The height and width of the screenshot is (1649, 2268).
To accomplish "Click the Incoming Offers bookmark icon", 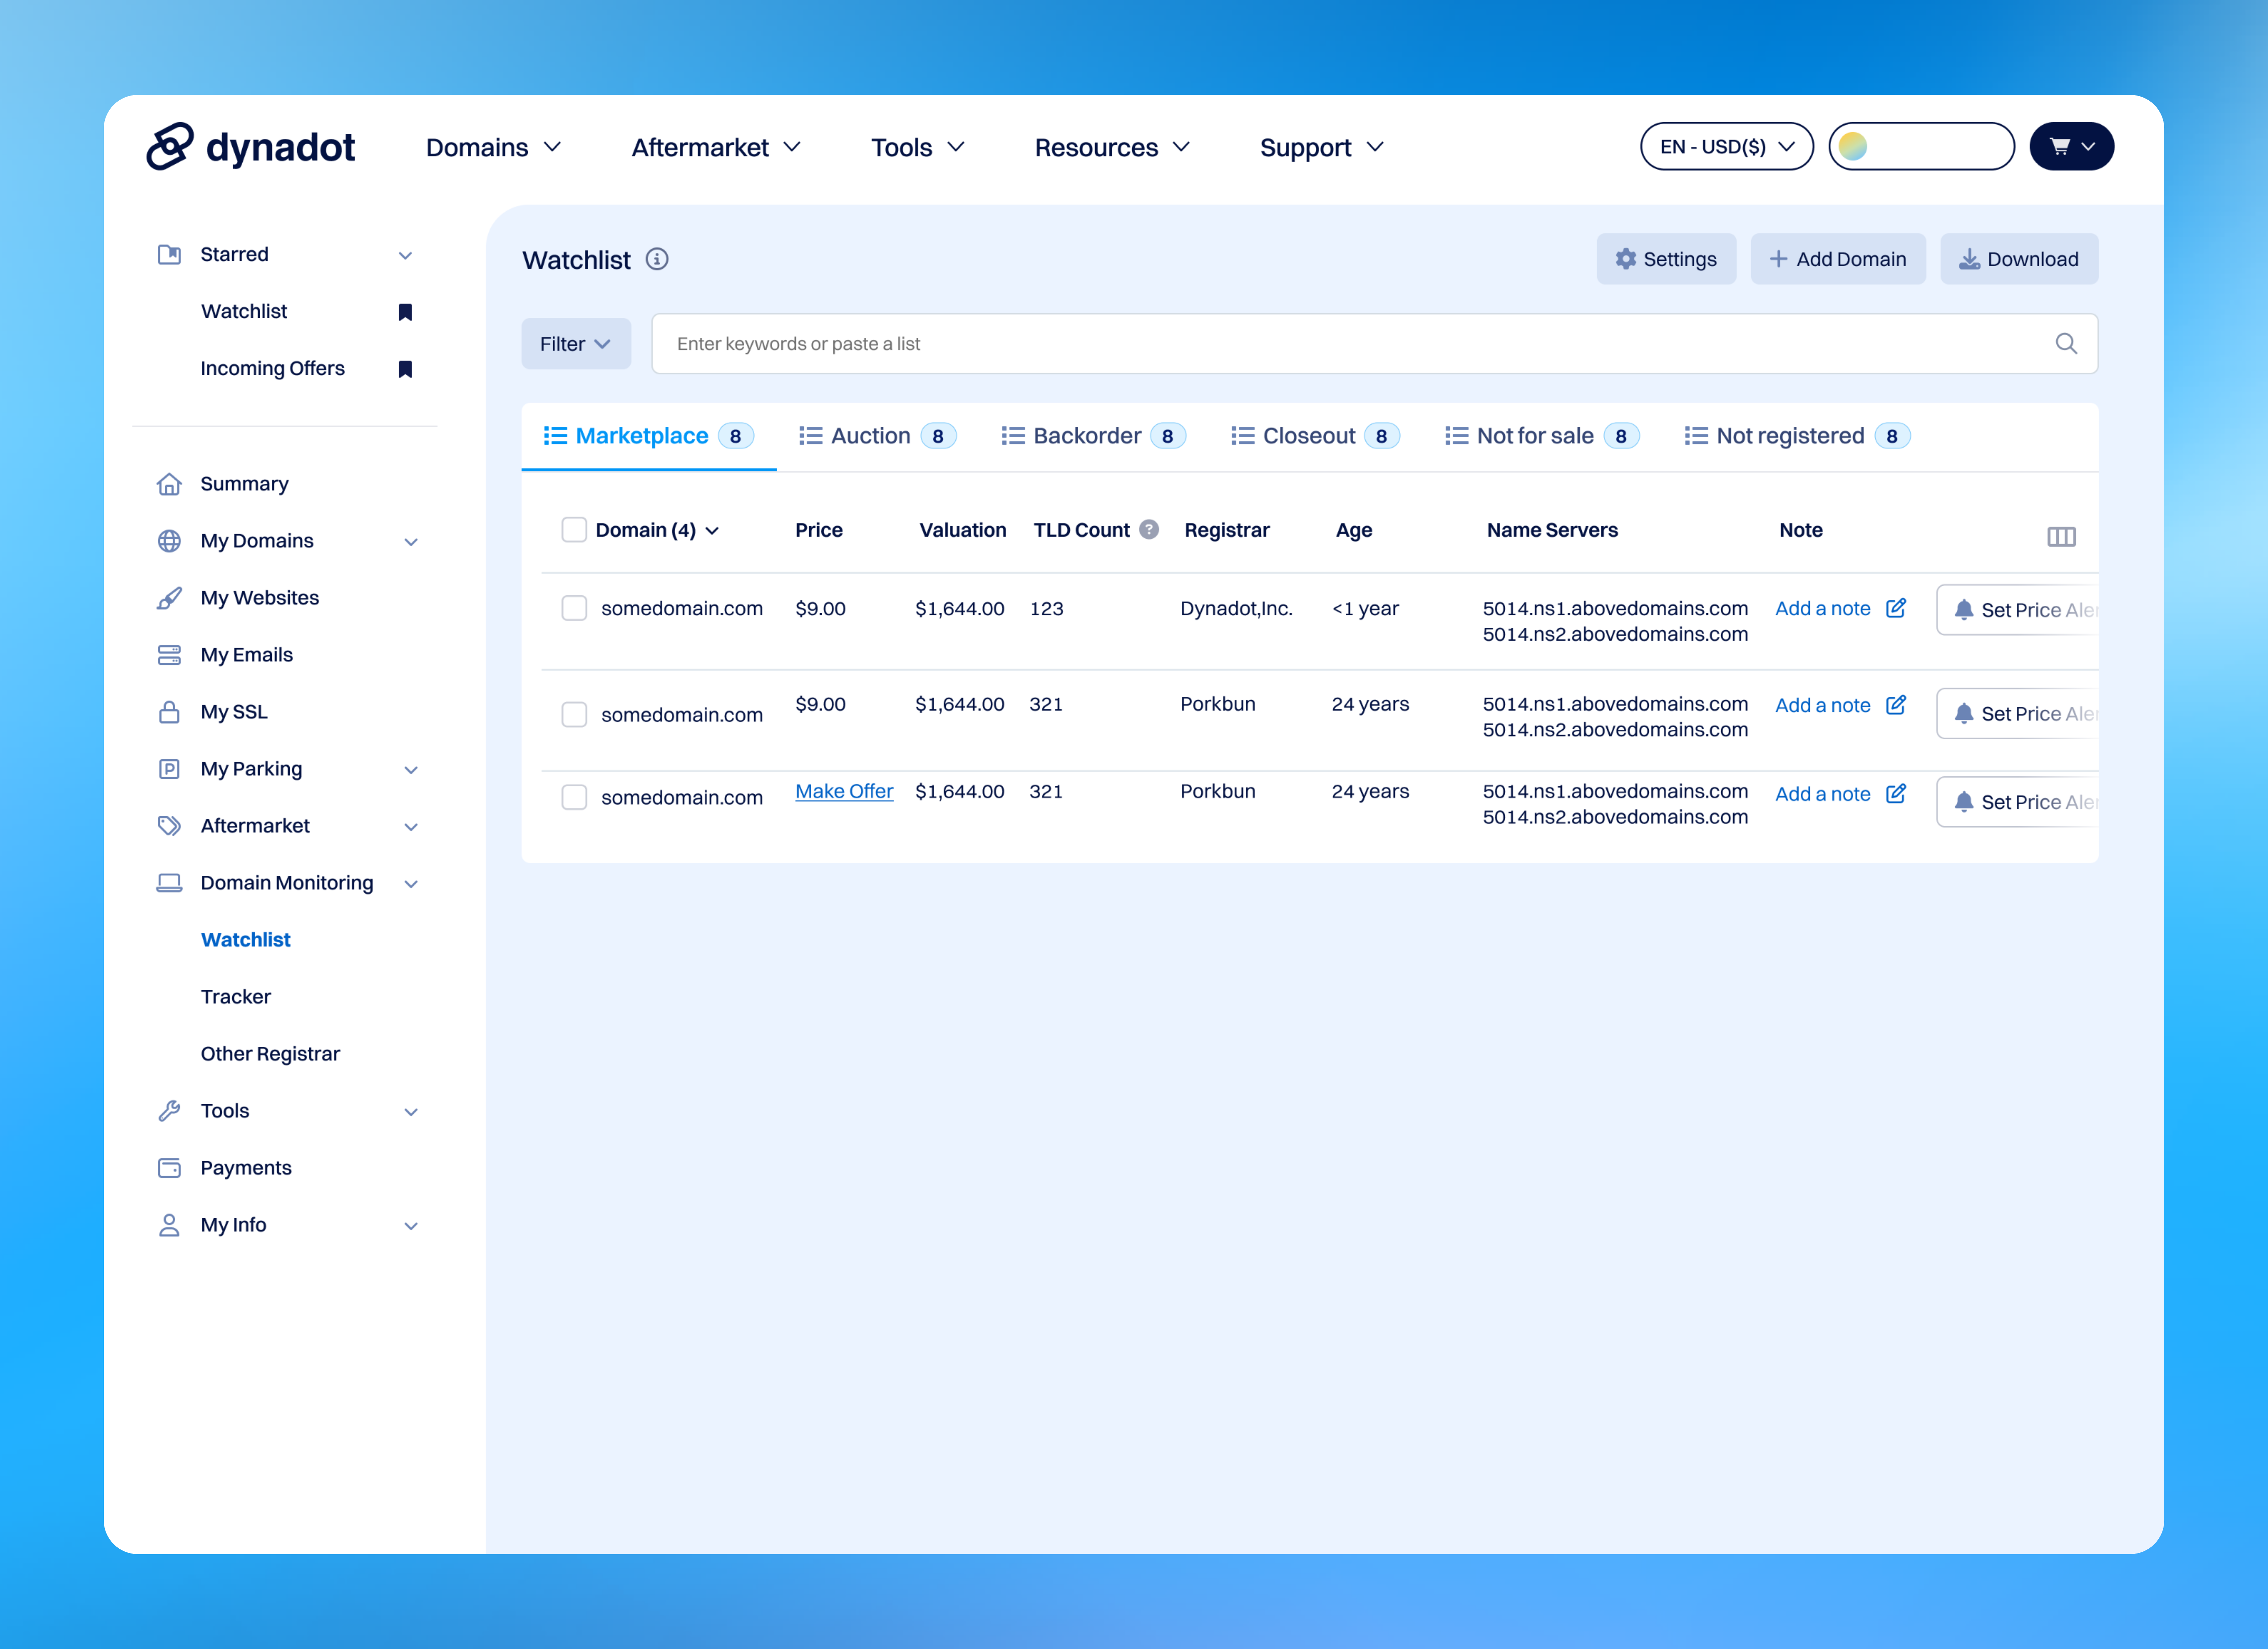I will [x=405, y=369].
